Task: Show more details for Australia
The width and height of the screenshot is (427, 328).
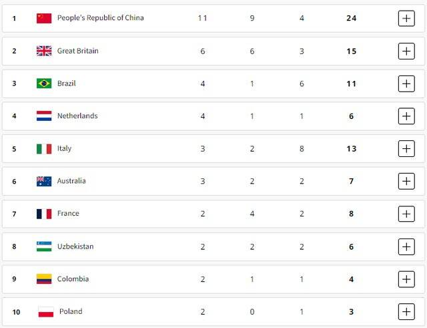Action: pyautogui.click(x=406, y=181)
